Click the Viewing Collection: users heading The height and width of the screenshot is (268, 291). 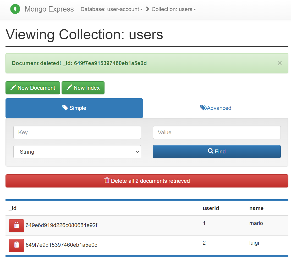click(x=84, y=35)
